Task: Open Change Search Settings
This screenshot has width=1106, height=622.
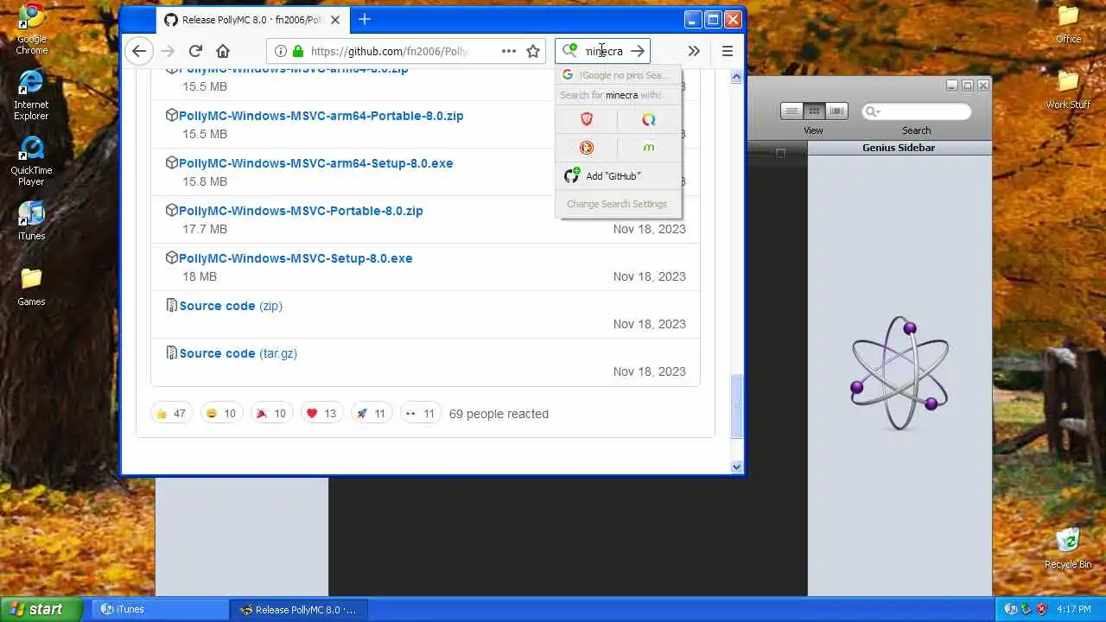Action: point(618,204)
